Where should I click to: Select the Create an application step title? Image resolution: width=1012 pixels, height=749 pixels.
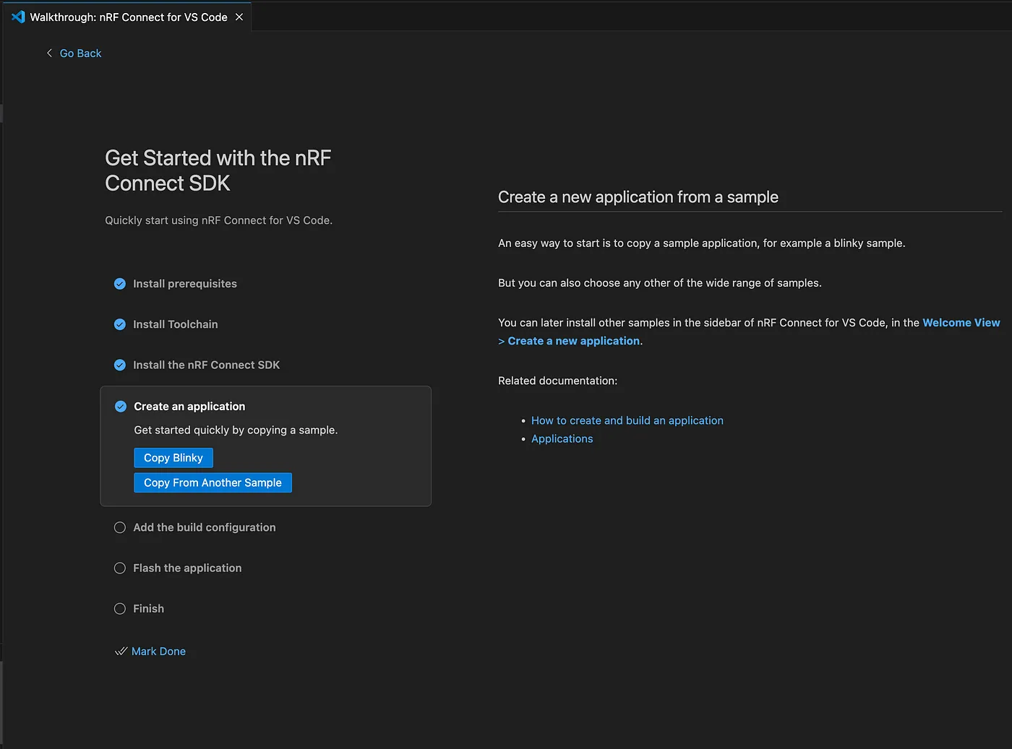click(x=189, y=407)
